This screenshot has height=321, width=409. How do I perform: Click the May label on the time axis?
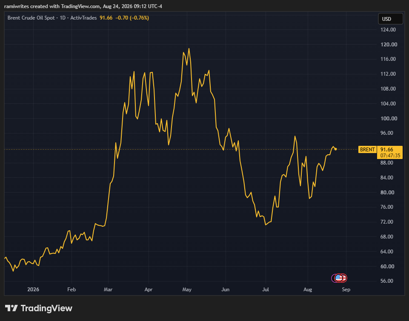[x=187, y=290]
